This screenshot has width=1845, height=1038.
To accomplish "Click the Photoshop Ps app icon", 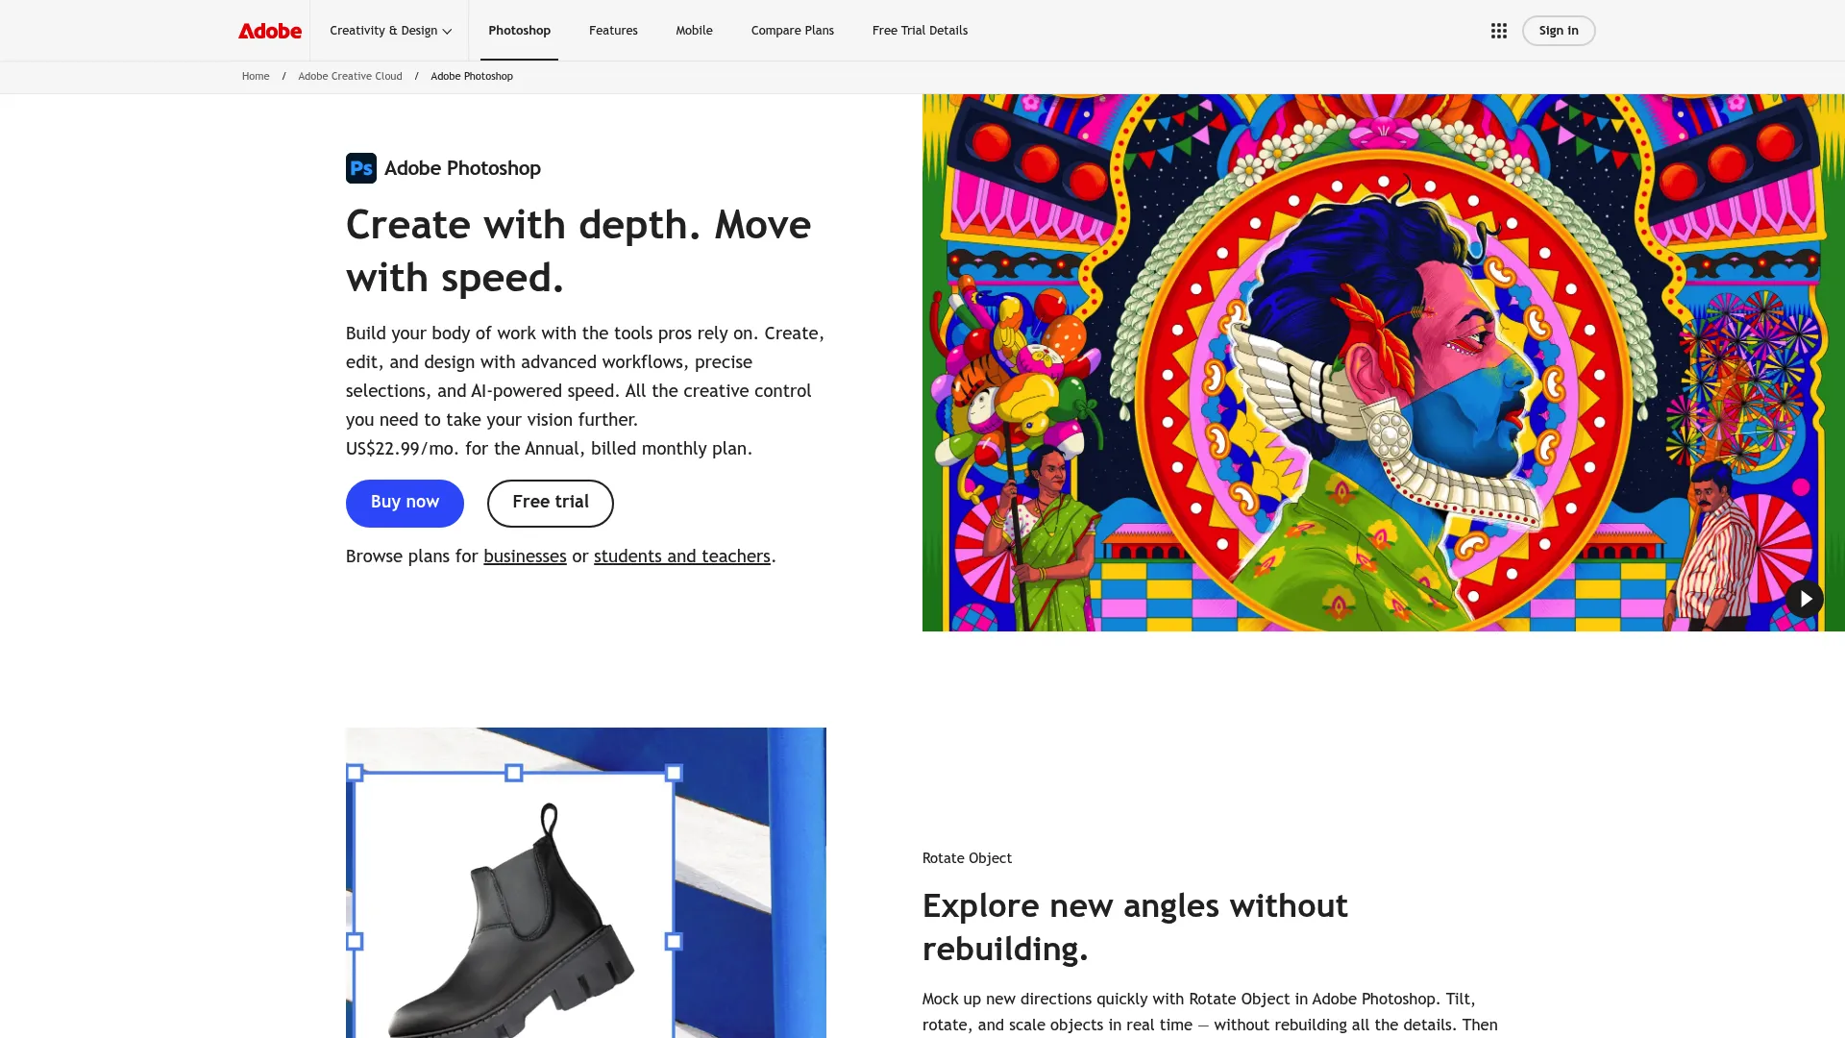I will pyautogui.click(x=361, y=168).
